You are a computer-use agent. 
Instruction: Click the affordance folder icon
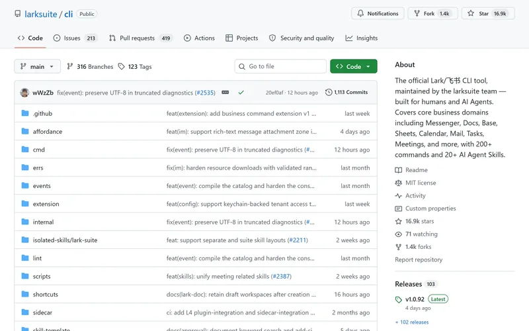pyautogui.click(x=25, y=131)
